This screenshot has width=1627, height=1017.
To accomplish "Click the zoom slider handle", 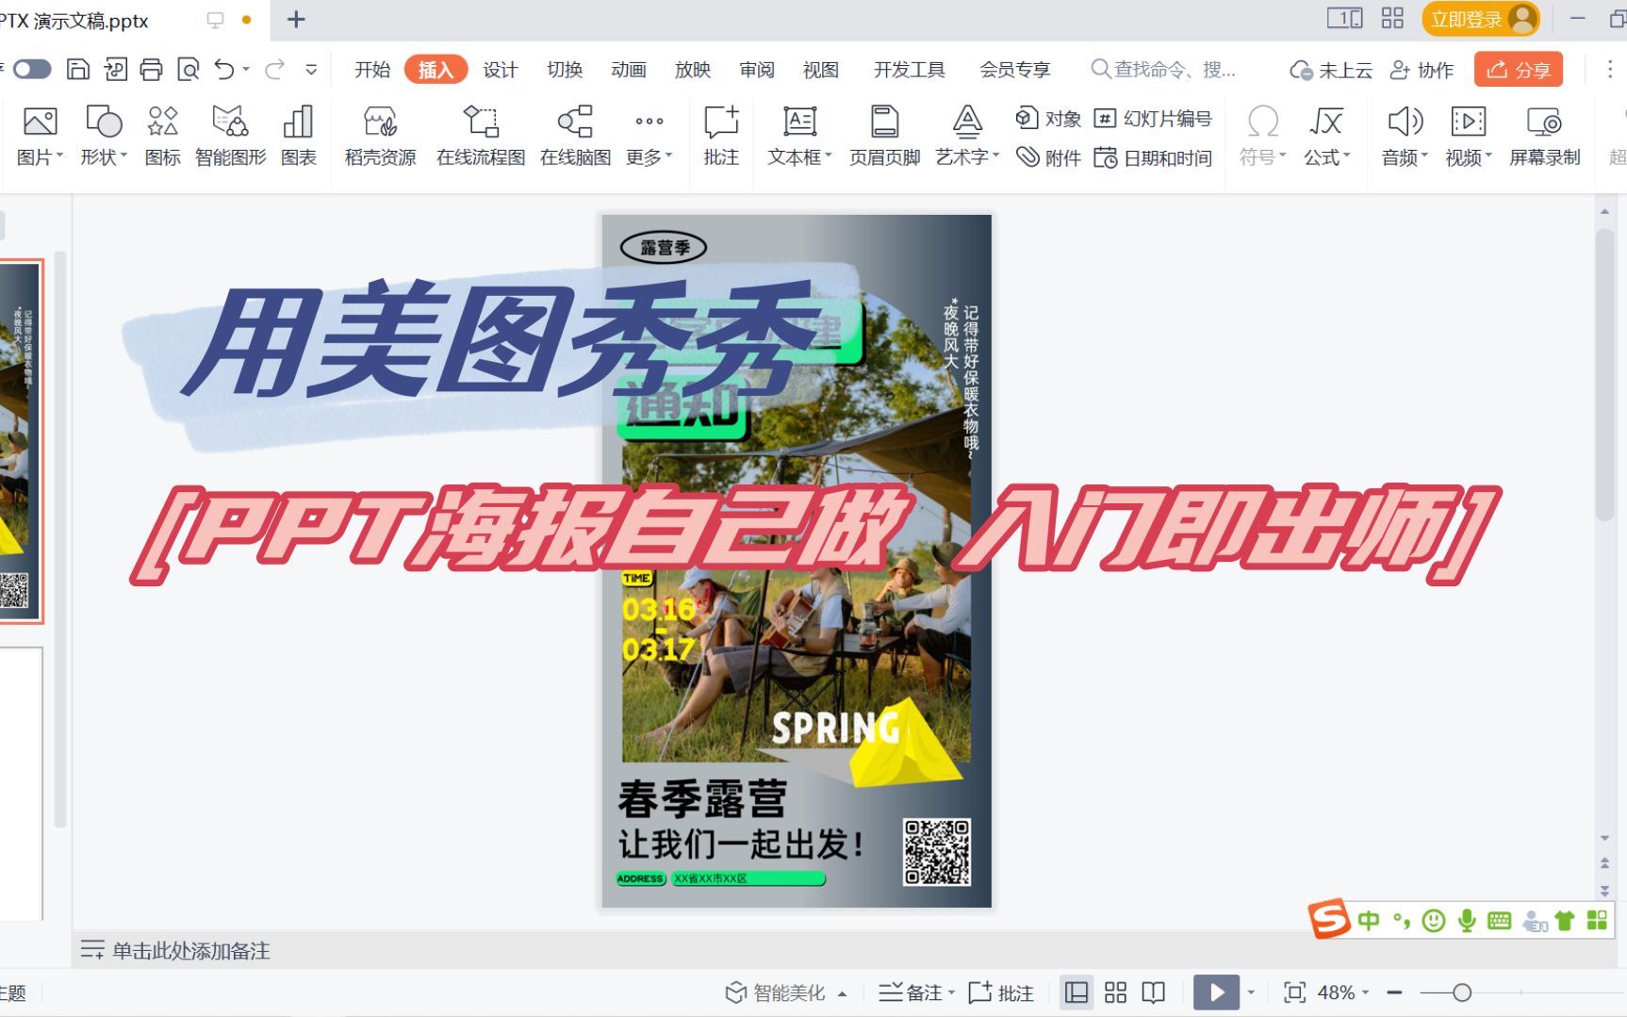I will 1462,992.
